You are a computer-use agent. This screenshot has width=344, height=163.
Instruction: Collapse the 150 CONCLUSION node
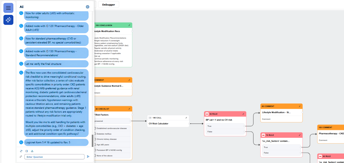pyautogui.click(x=129, y=25)
